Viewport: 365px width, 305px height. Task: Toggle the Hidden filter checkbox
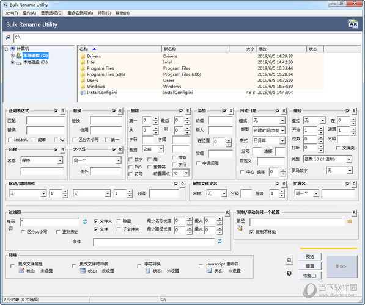click(x=119, y=221)
